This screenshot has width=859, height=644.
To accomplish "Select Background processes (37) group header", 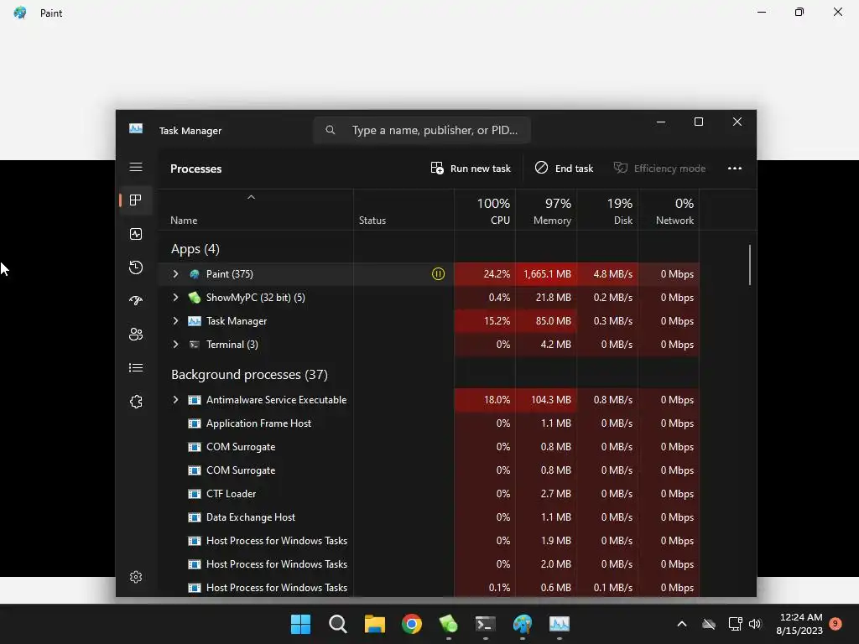I will click(x=249, y=375).
